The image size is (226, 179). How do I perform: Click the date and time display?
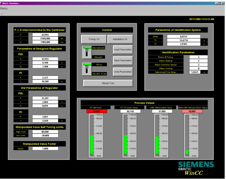pyautogui.click(x=201, y=19)
